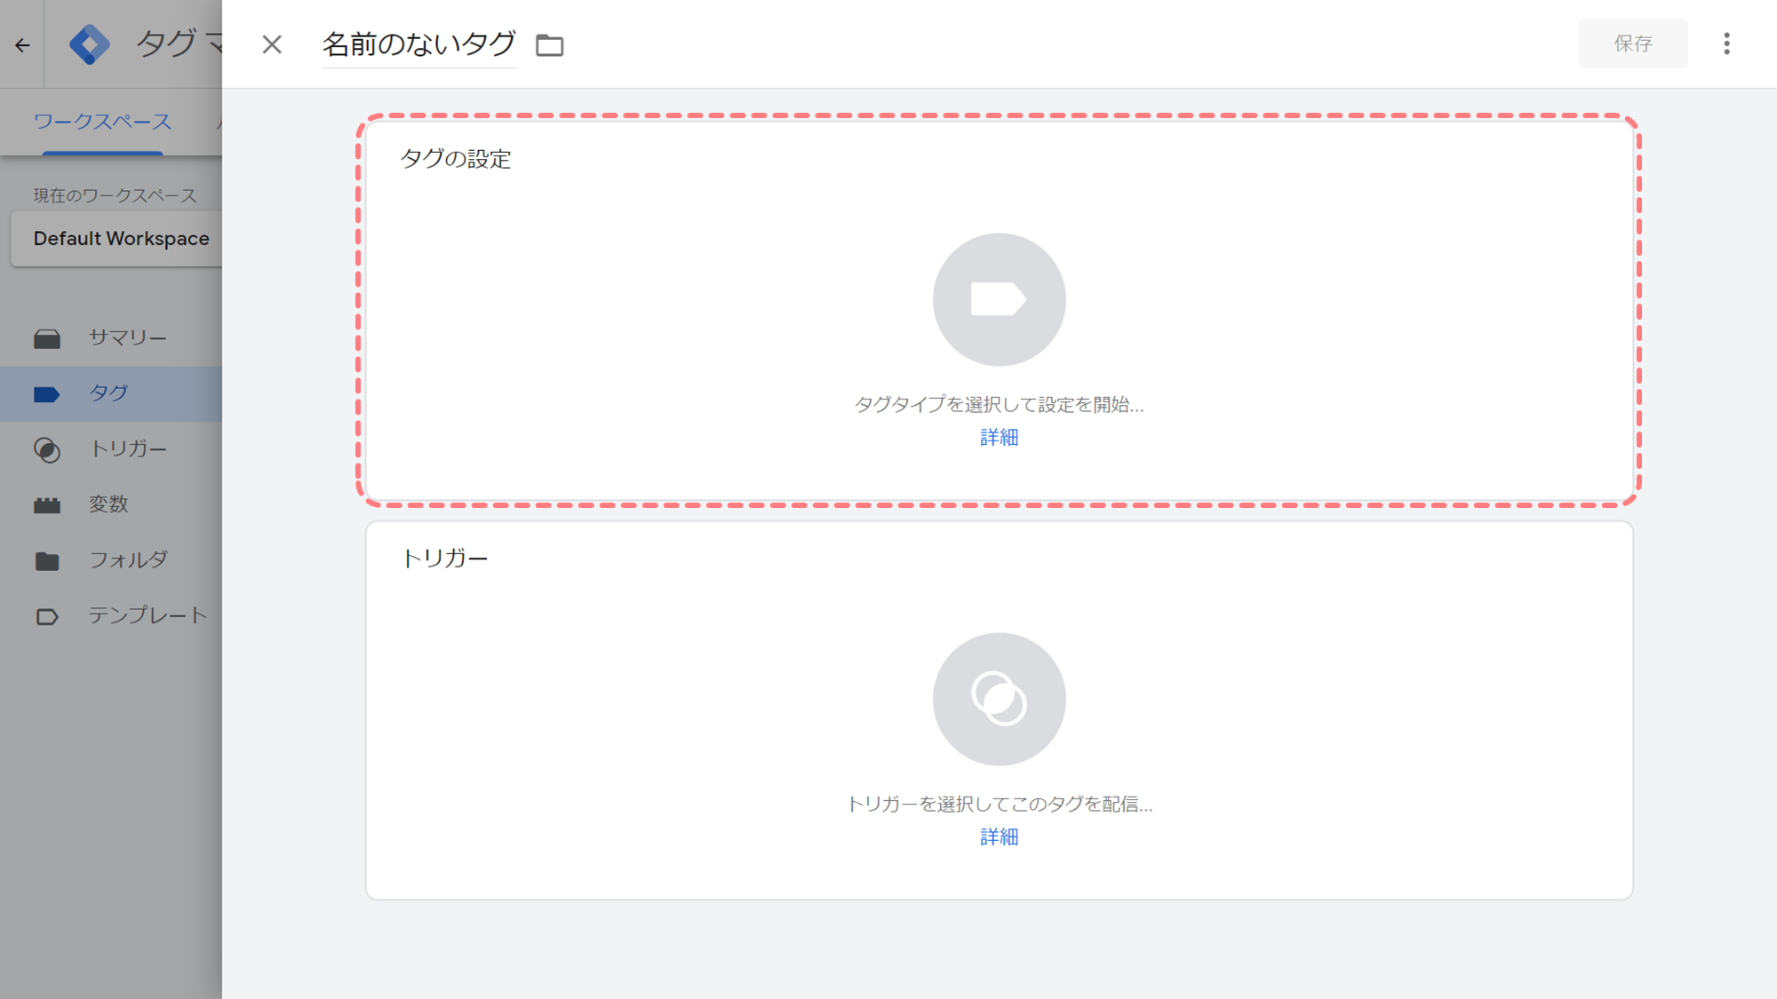Select the タグ sidebar item
Viewport: 1777px width, 999px height.
(x=111, y=393)
